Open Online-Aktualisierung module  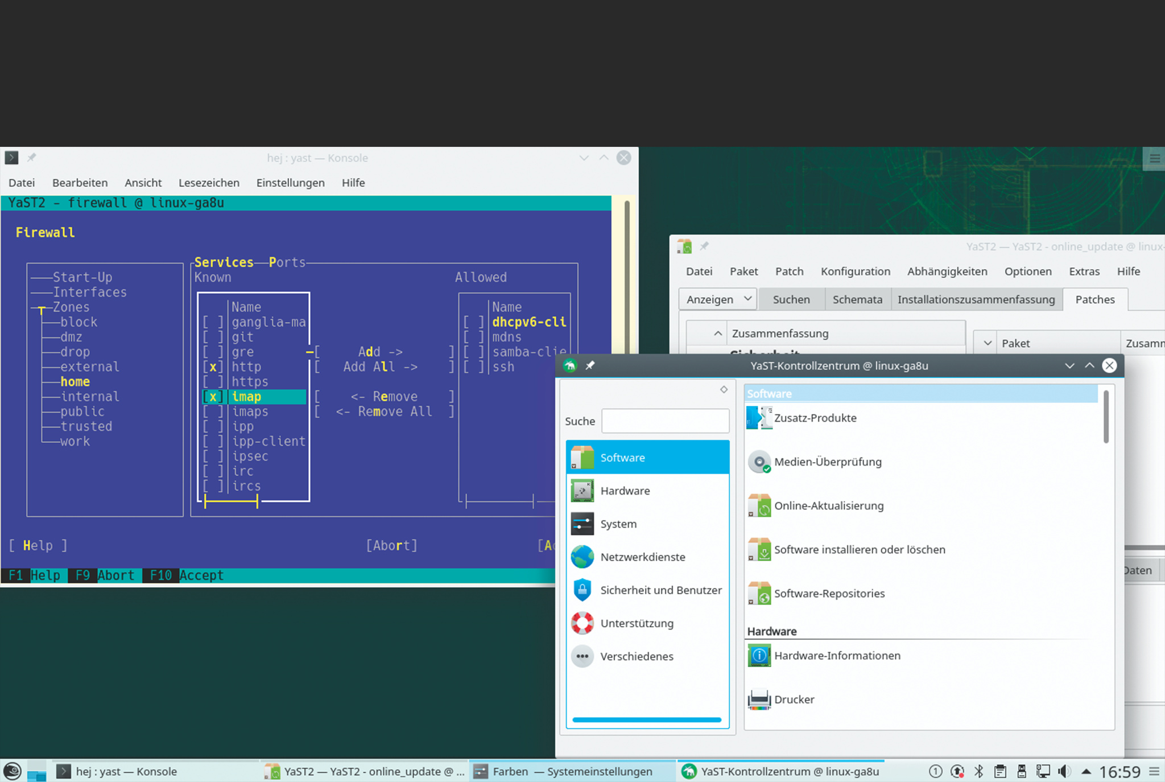tap(828, 505)
